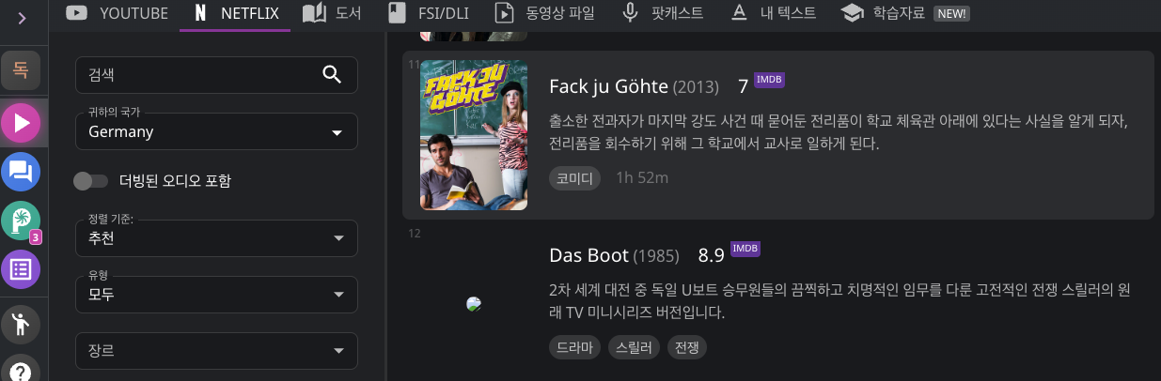
Task: Click the Das Boot title
Action: (x=588, y=255)
